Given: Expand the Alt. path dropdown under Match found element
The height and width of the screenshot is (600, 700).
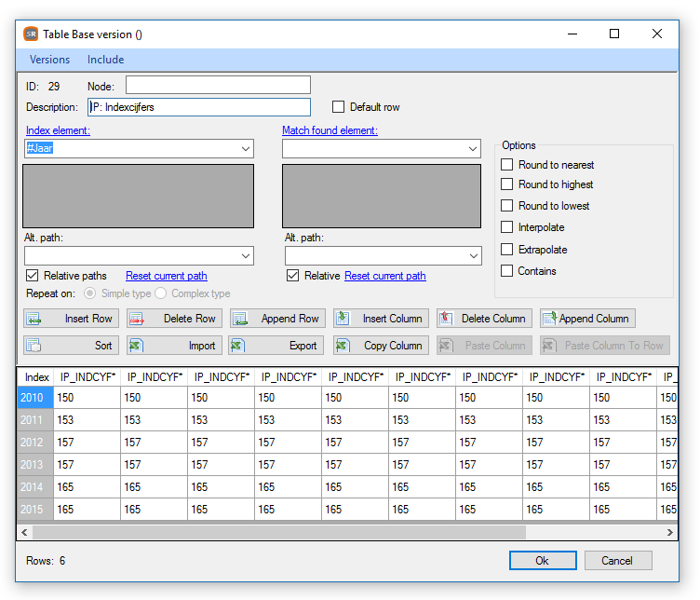Looking at the screenshot, I should coord(474,256).
